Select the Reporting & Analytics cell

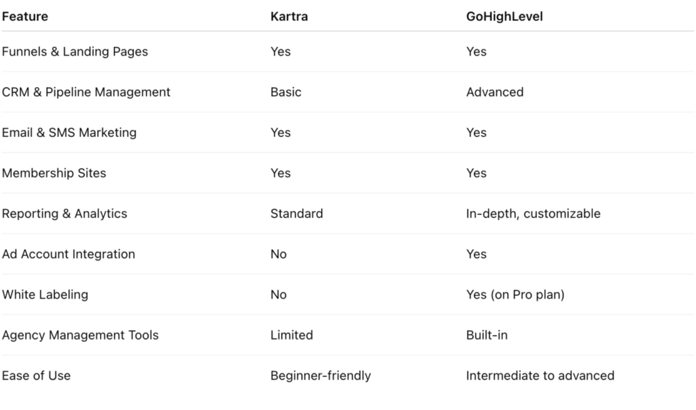pos(65,213)
